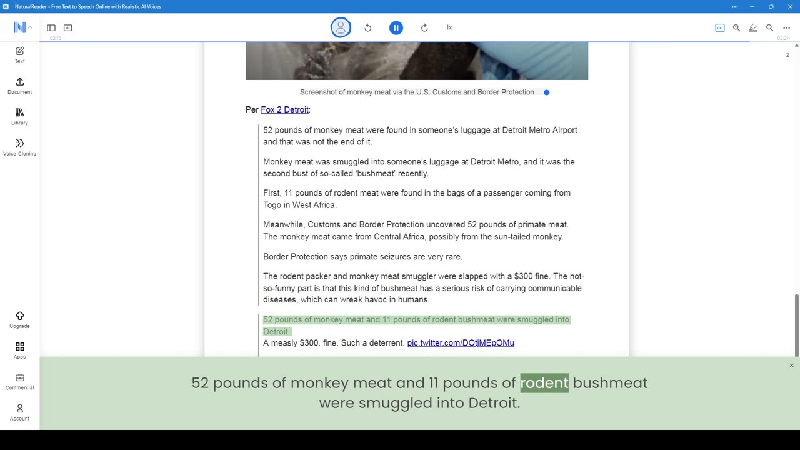Image resolution: width=800 pixels, height=450 pixels.
Task: Click paragraph starting "52 pounds of monkey meat were found"
Action: point(420,136)
